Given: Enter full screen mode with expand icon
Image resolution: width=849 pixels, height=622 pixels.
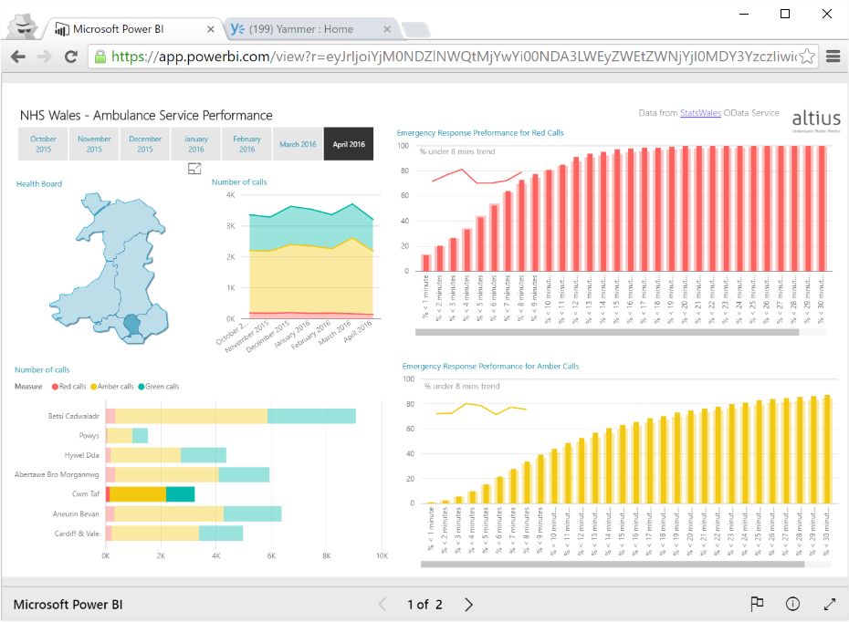Looking at the screenshot, I should (830, 604).
